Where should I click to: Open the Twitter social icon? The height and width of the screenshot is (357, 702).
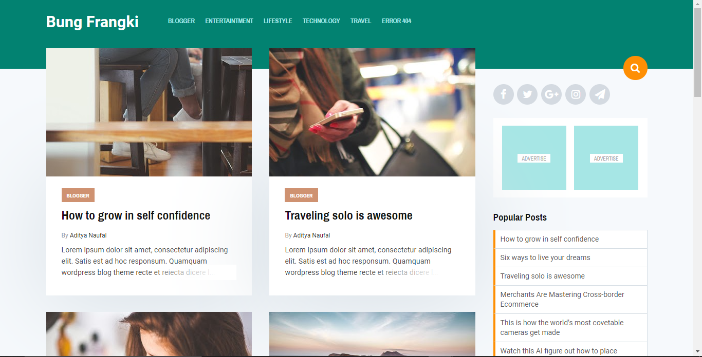(527, 94)
